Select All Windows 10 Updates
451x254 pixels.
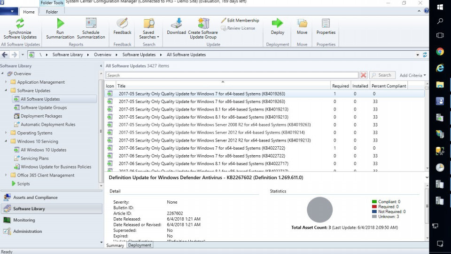[43, 150]
